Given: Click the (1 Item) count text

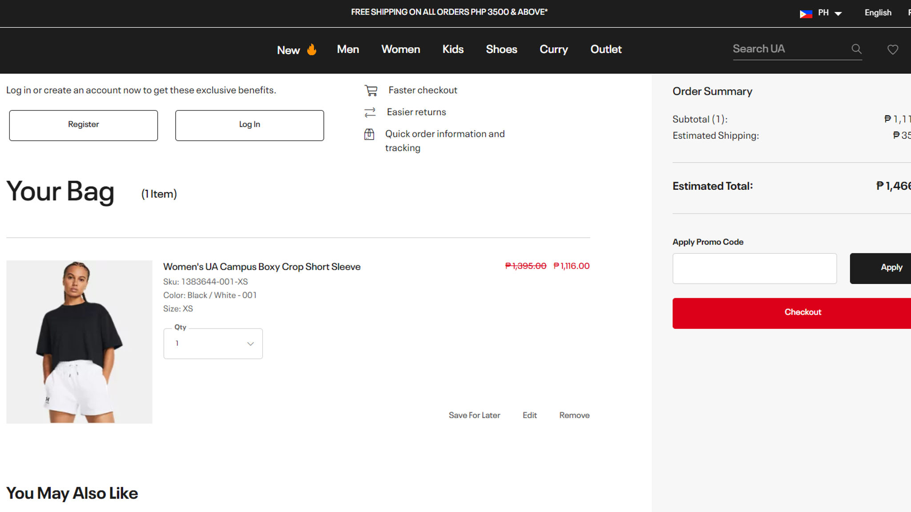Looking at the screenshot, I should pyautogui.click(x=159, y=194).
